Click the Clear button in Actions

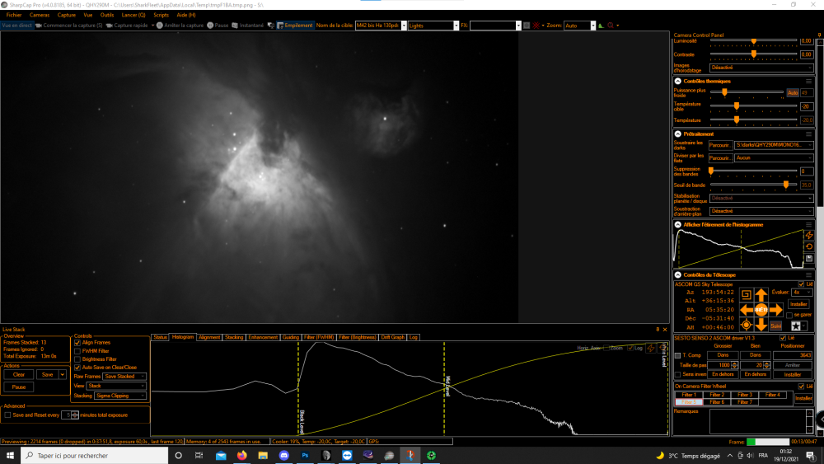point(19,375)
